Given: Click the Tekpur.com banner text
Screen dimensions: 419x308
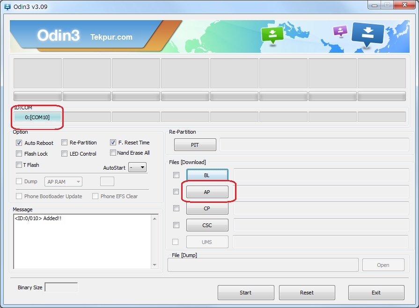Looking at the screenshot, I should pyautogui.click(x=111, y=37).
